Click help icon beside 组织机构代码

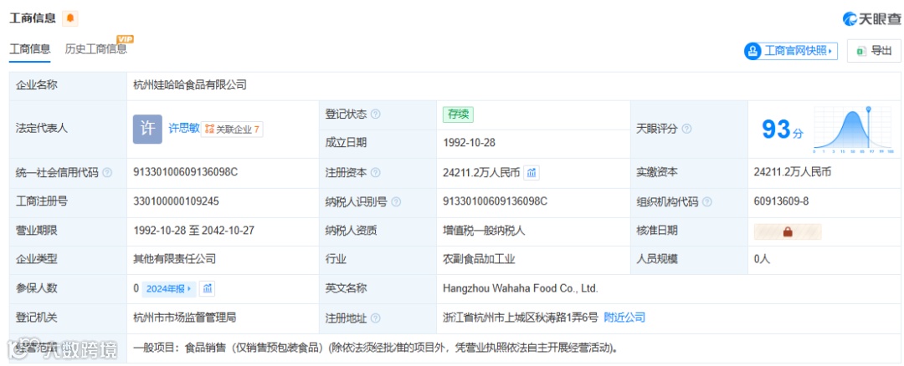pos(706,201)
